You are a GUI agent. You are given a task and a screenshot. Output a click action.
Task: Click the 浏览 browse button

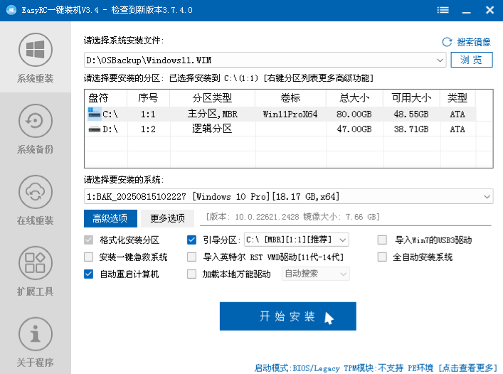click(x=471, y=60)
